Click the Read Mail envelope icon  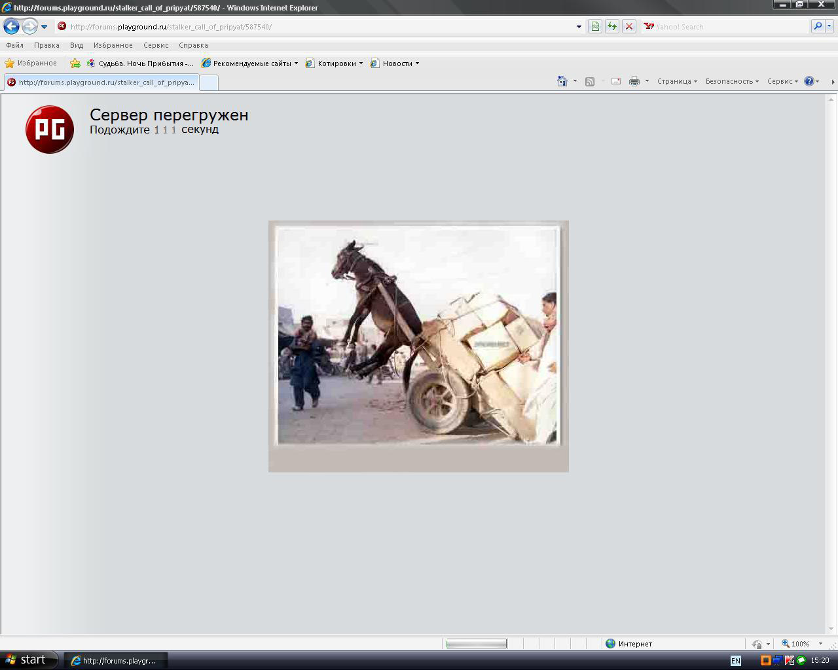coord(616,81)
